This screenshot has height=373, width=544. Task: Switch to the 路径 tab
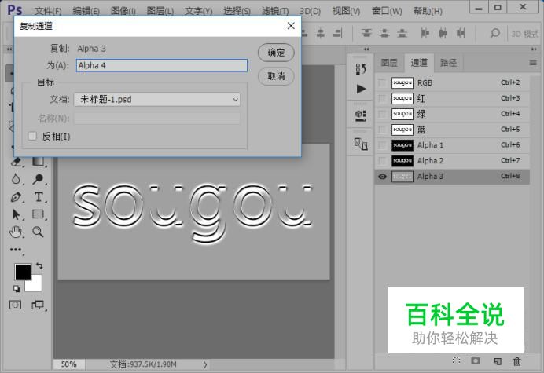(448, 63)
